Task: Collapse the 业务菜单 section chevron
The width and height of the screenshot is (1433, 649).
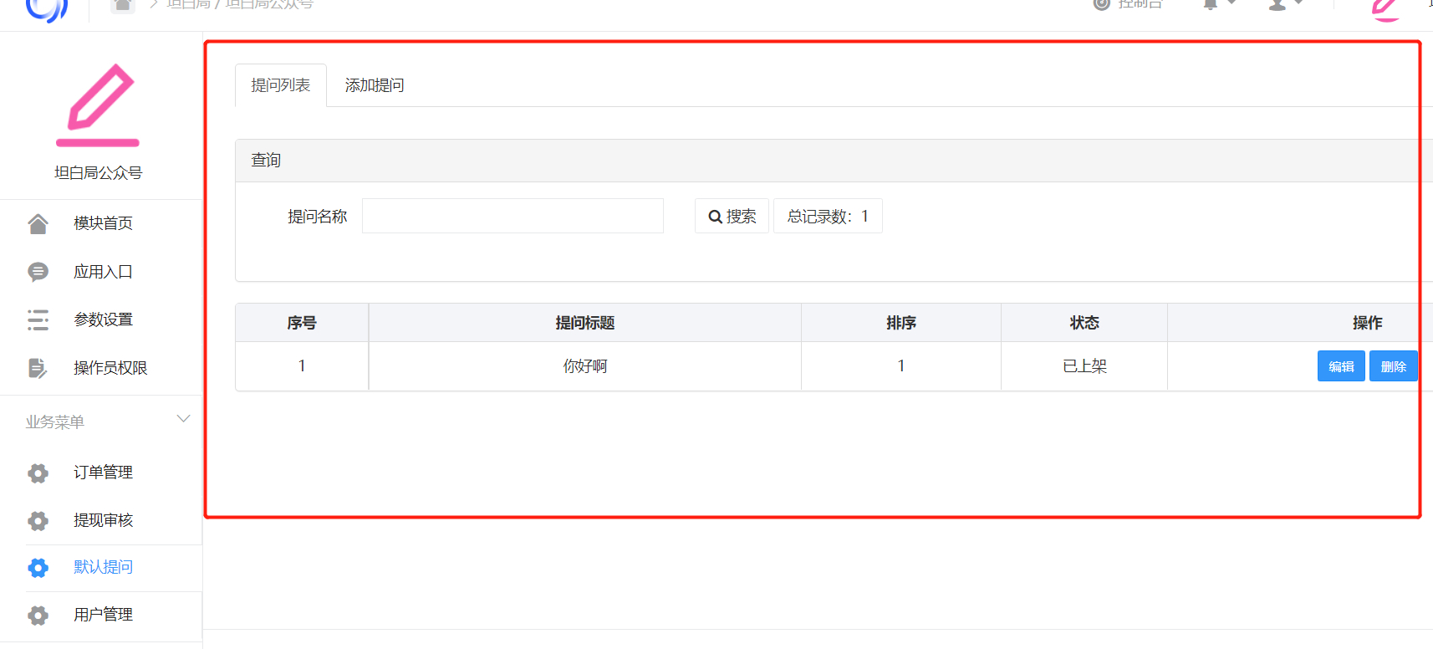Action: [x=183, y=419]
